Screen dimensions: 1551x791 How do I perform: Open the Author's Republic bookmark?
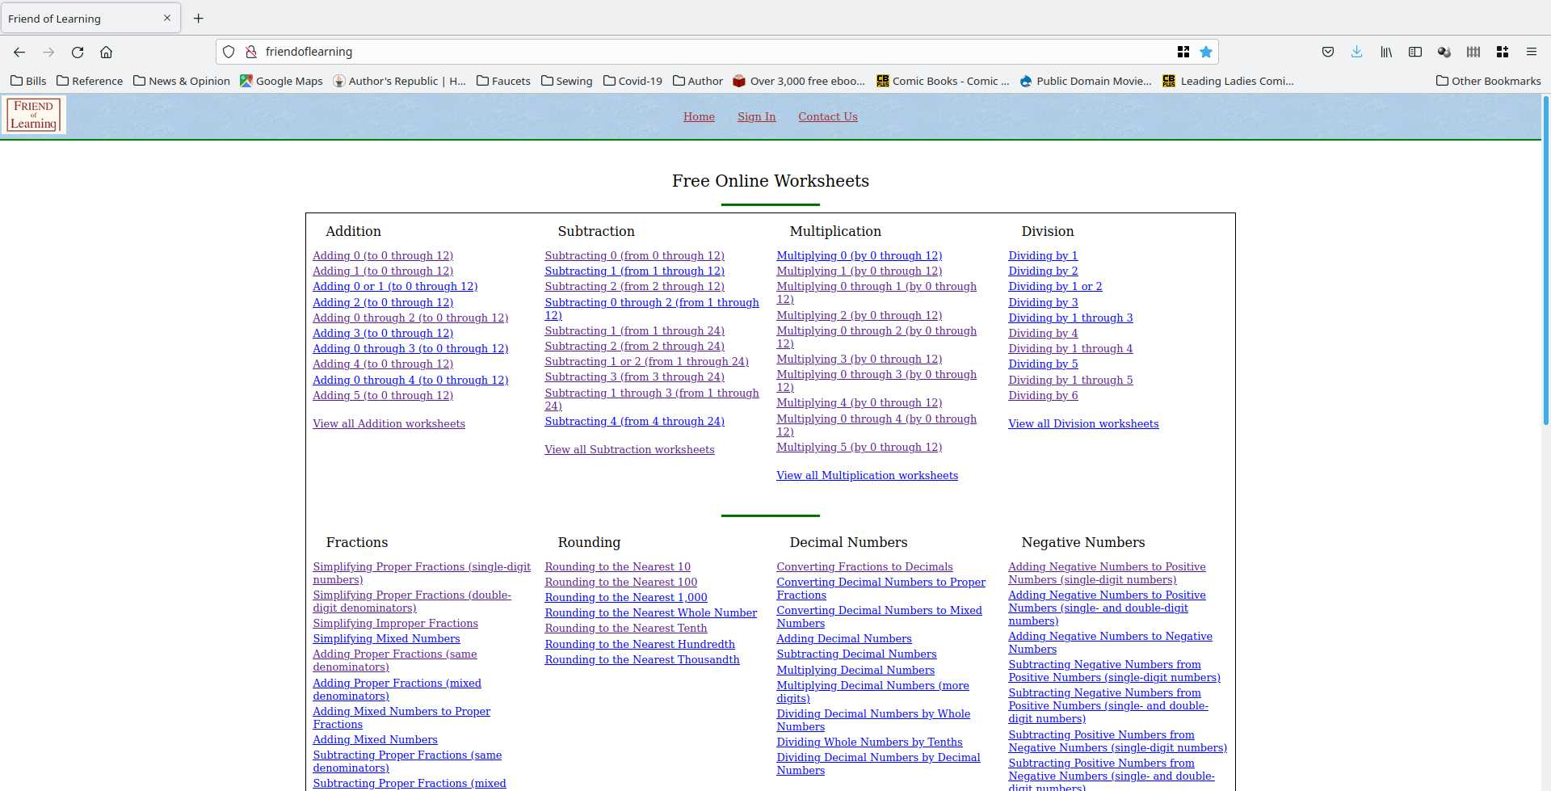click(400, 81)
